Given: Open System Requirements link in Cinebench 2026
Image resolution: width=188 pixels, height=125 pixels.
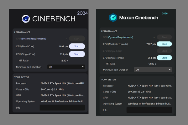Looking at the screenshot, I should point(121,37).
